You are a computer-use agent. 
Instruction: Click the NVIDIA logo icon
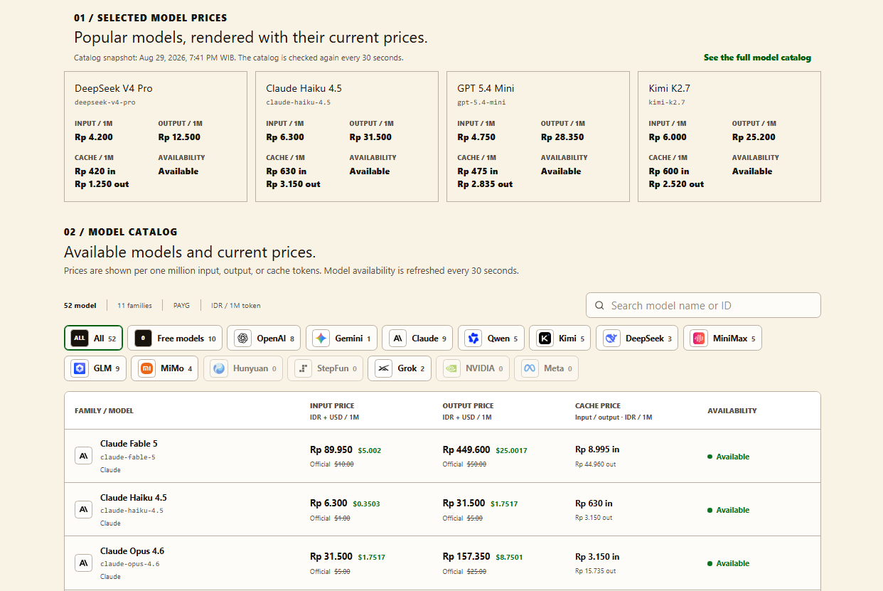[451, 368]
